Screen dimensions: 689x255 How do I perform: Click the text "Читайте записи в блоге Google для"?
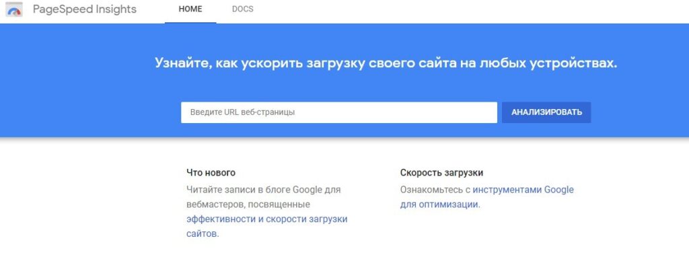tap(263, 190)
